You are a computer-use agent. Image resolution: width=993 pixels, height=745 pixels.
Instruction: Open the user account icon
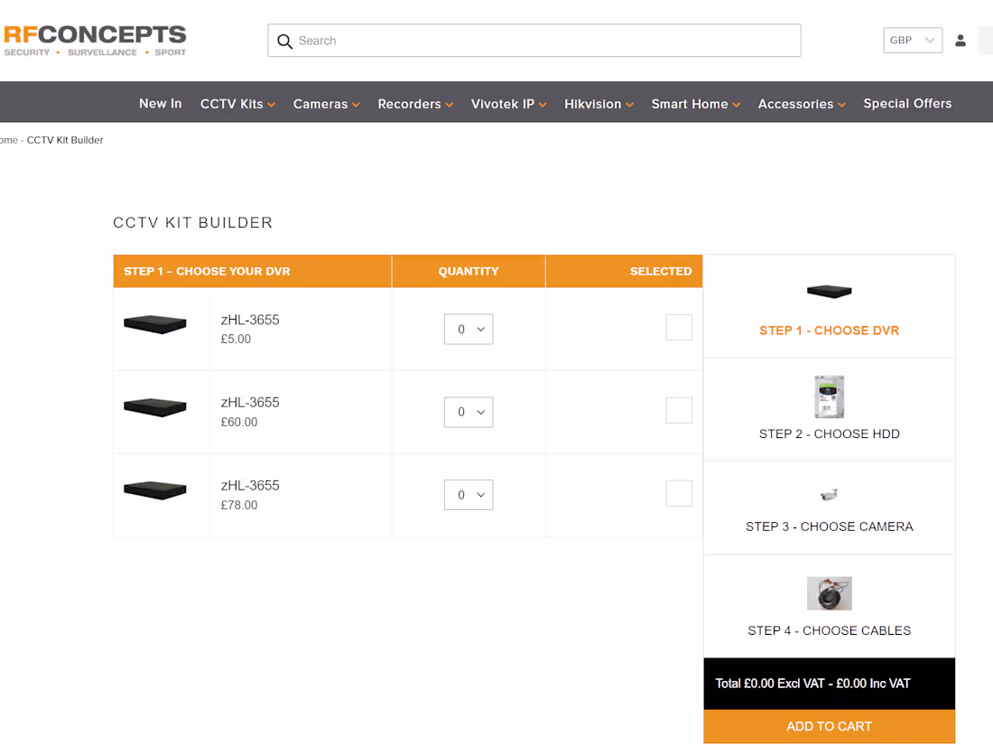(961, 40)
